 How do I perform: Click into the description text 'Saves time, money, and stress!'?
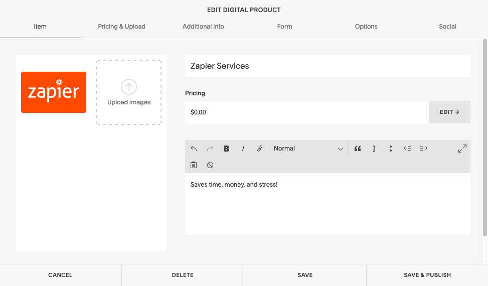tap(234, 185)
